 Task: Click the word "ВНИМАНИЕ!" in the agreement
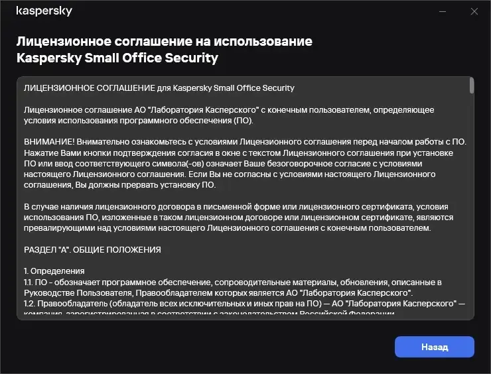pyautogui.click(x=44, y=142)
